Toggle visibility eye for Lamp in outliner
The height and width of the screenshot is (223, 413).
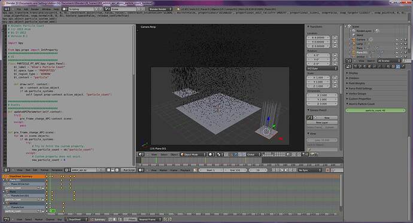pos(397,44)
